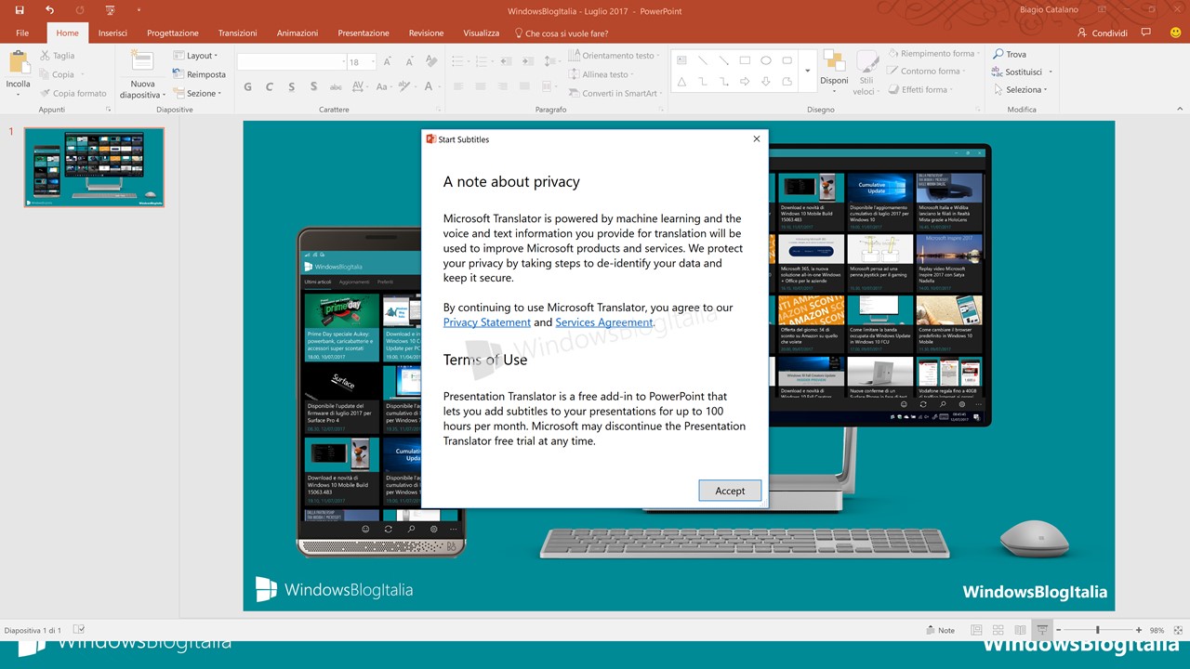Select the triangle shape in gallery
The height and width of the screenshot is (669, 1190).
[x=681, y=82]
